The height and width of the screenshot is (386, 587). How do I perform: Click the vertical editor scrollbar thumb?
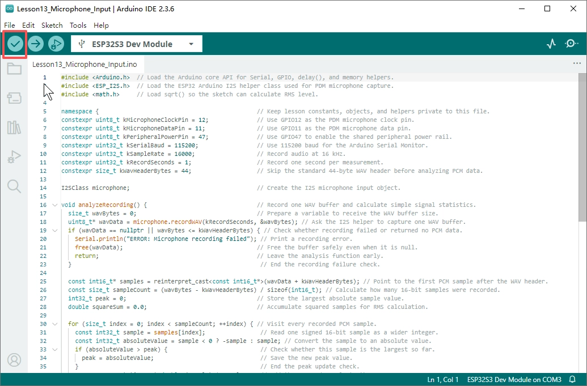tap(582, 148)
